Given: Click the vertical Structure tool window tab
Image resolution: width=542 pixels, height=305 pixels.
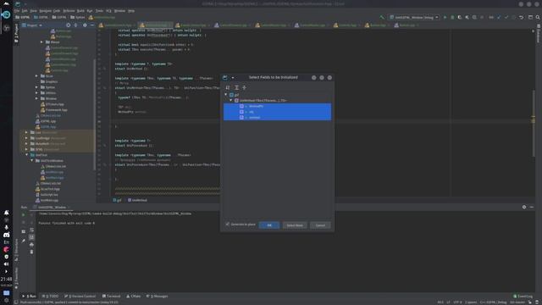Looking at the screenshot, I should [16, 250].
